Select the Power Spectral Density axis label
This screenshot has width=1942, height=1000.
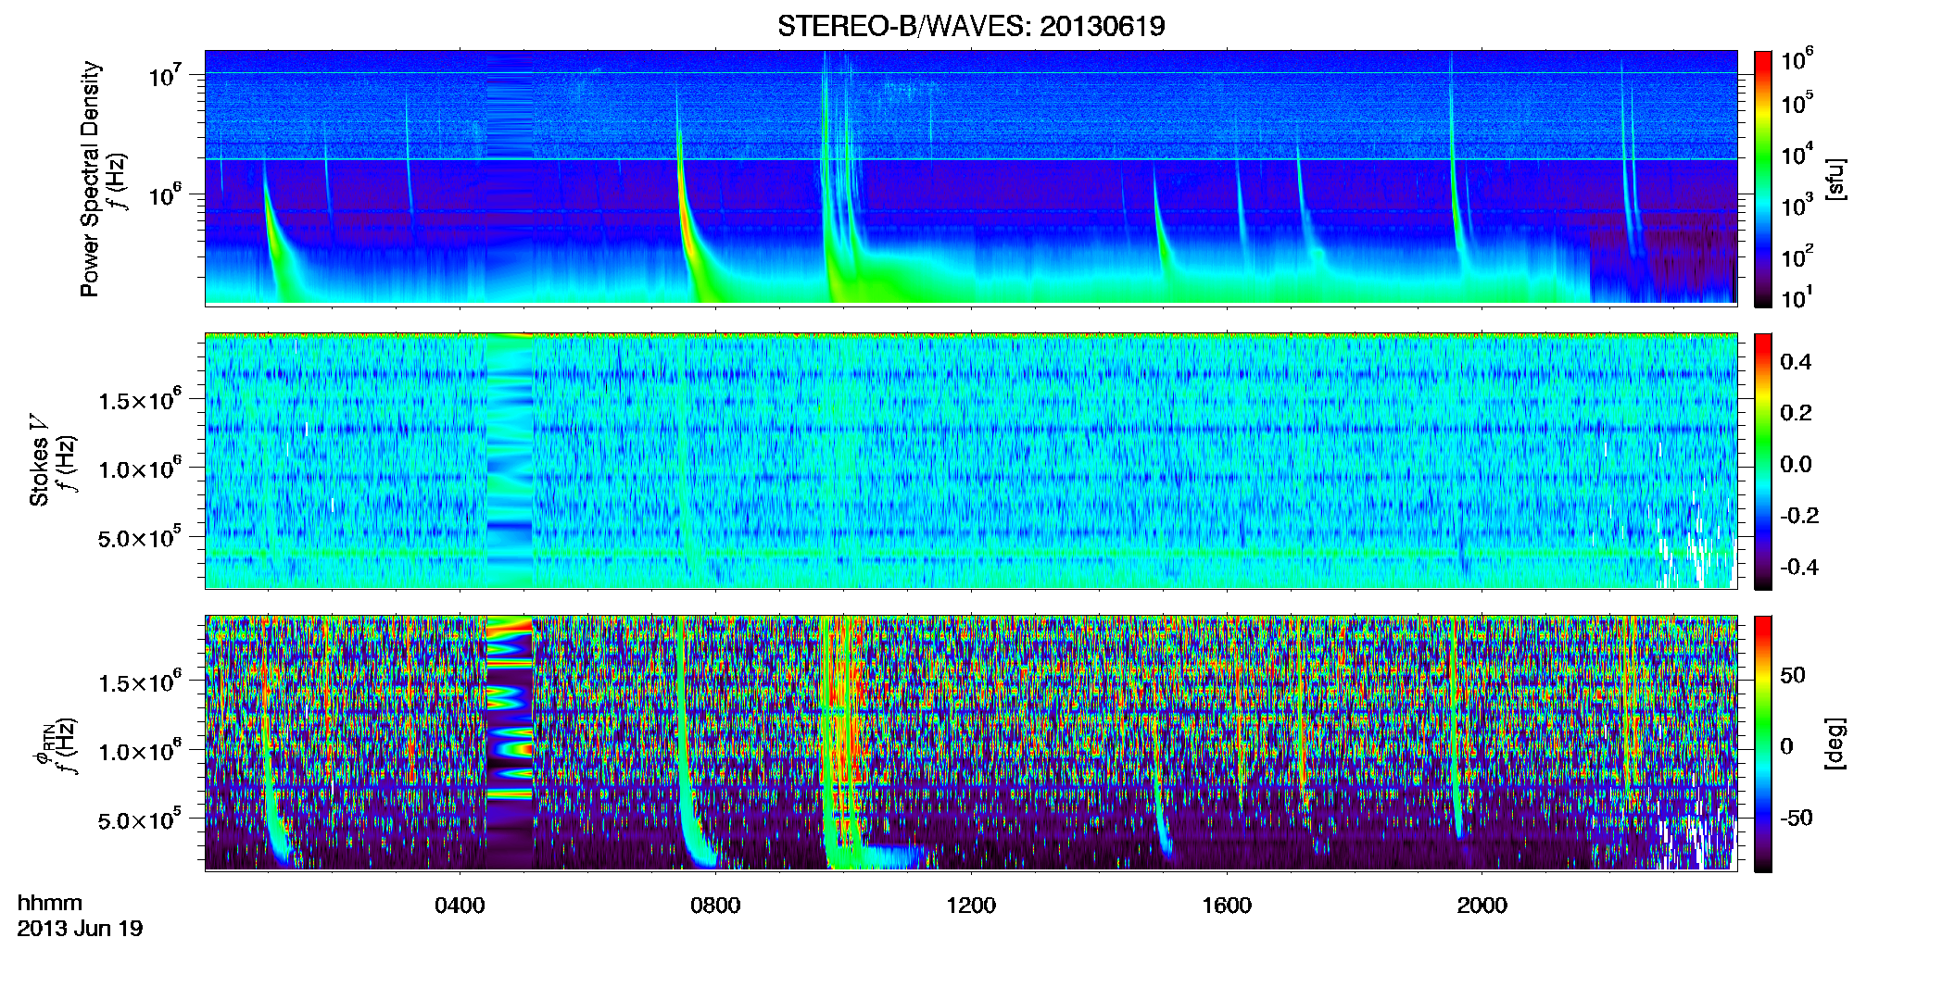89,179
